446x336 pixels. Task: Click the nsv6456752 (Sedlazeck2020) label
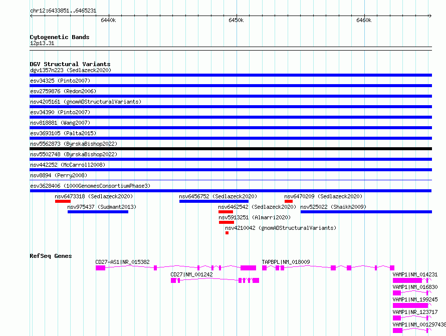(218, 196)
